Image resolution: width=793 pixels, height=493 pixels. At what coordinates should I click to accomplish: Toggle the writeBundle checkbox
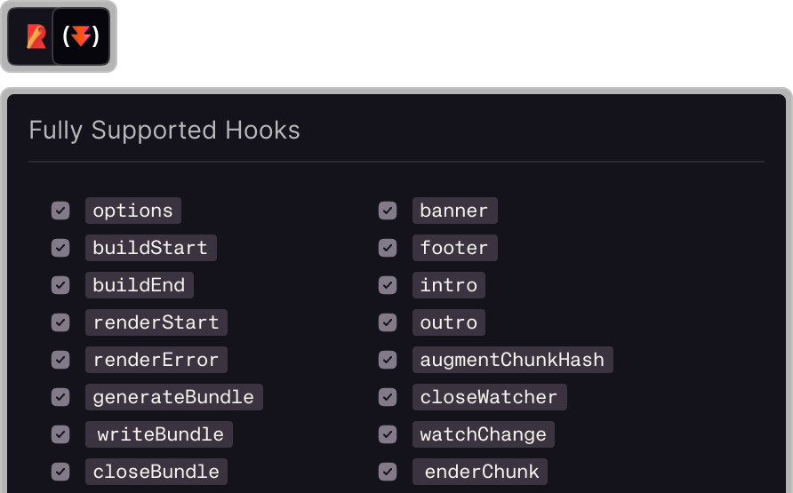pyautogui.click(x=60, y=434)
